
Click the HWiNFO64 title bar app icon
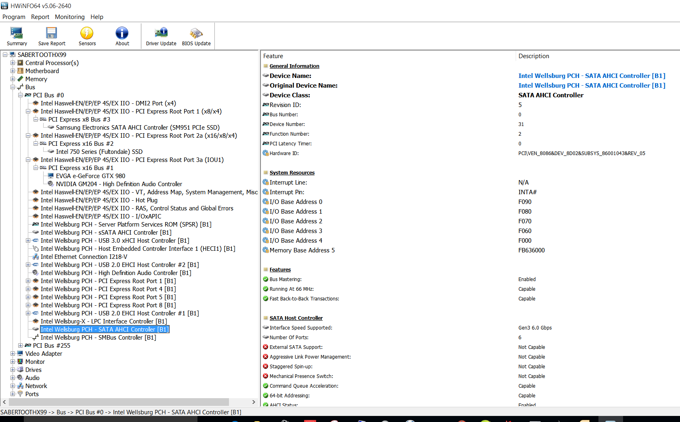point(4,6)
